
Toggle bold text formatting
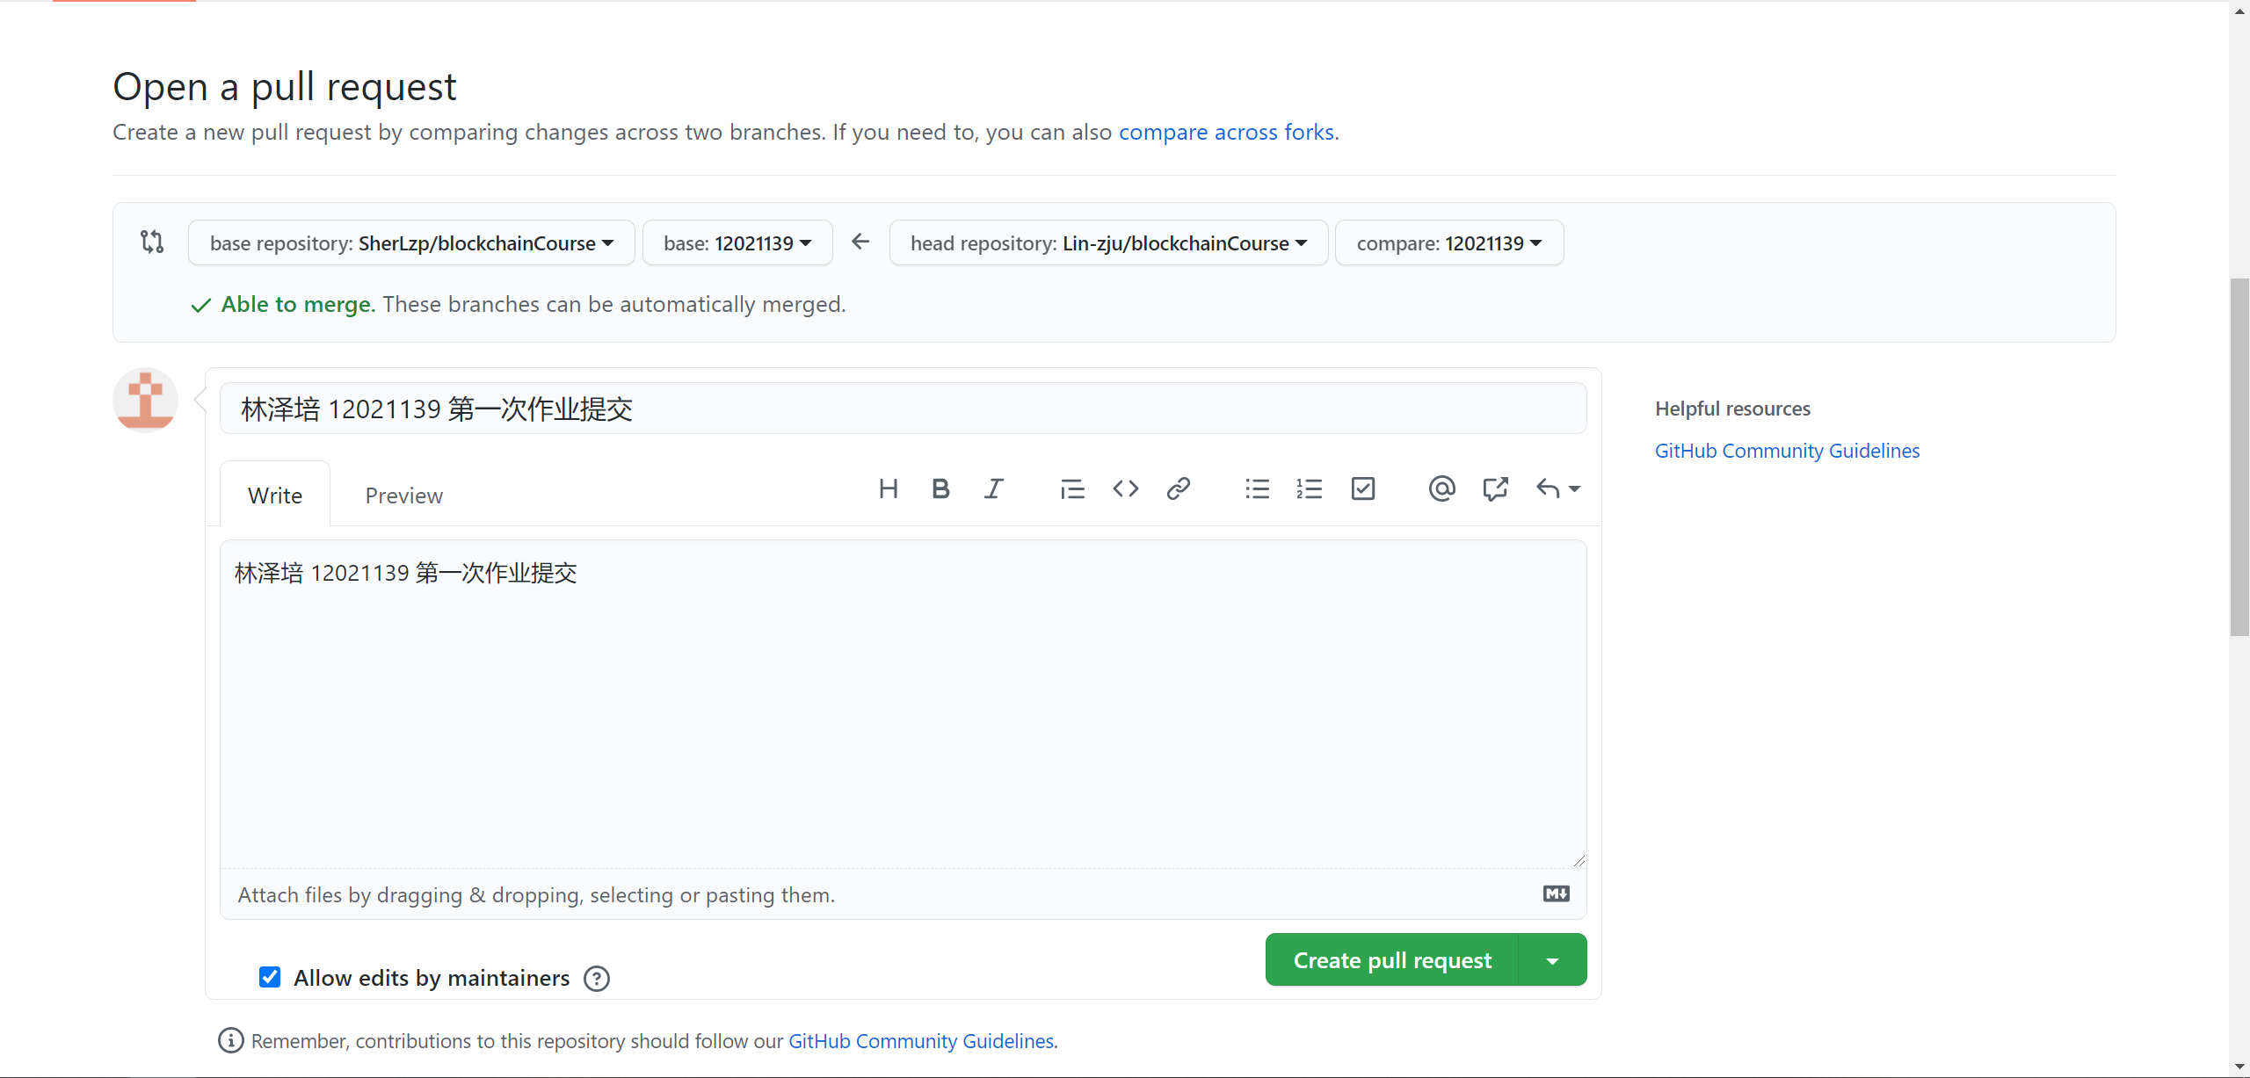[x=940, y=489]
